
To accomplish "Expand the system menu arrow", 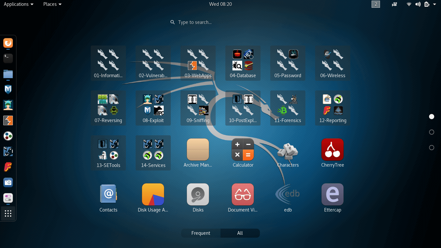I will coord(435,4).
